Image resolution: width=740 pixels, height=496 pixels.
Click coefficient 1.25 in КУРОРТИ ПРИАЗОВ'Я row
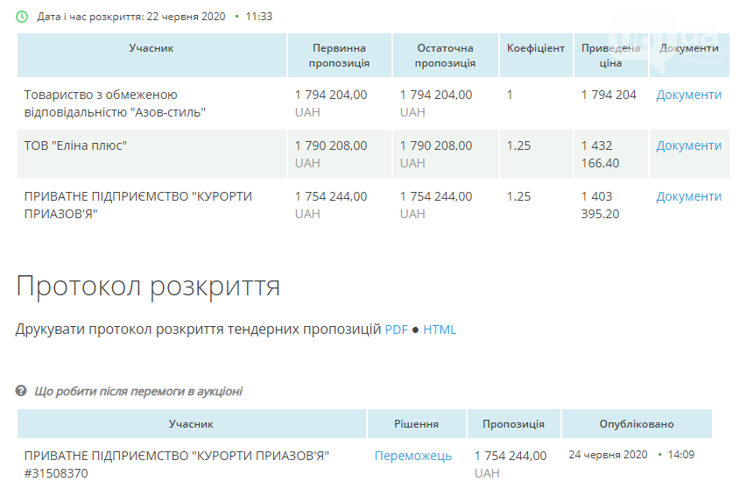coord(518,196)
